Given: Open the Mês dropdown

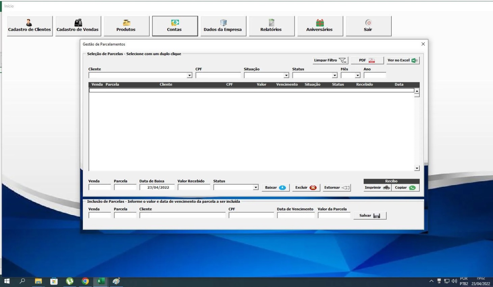Looking at the screenshot, I should pyautogui.click(x=358, y=76).
